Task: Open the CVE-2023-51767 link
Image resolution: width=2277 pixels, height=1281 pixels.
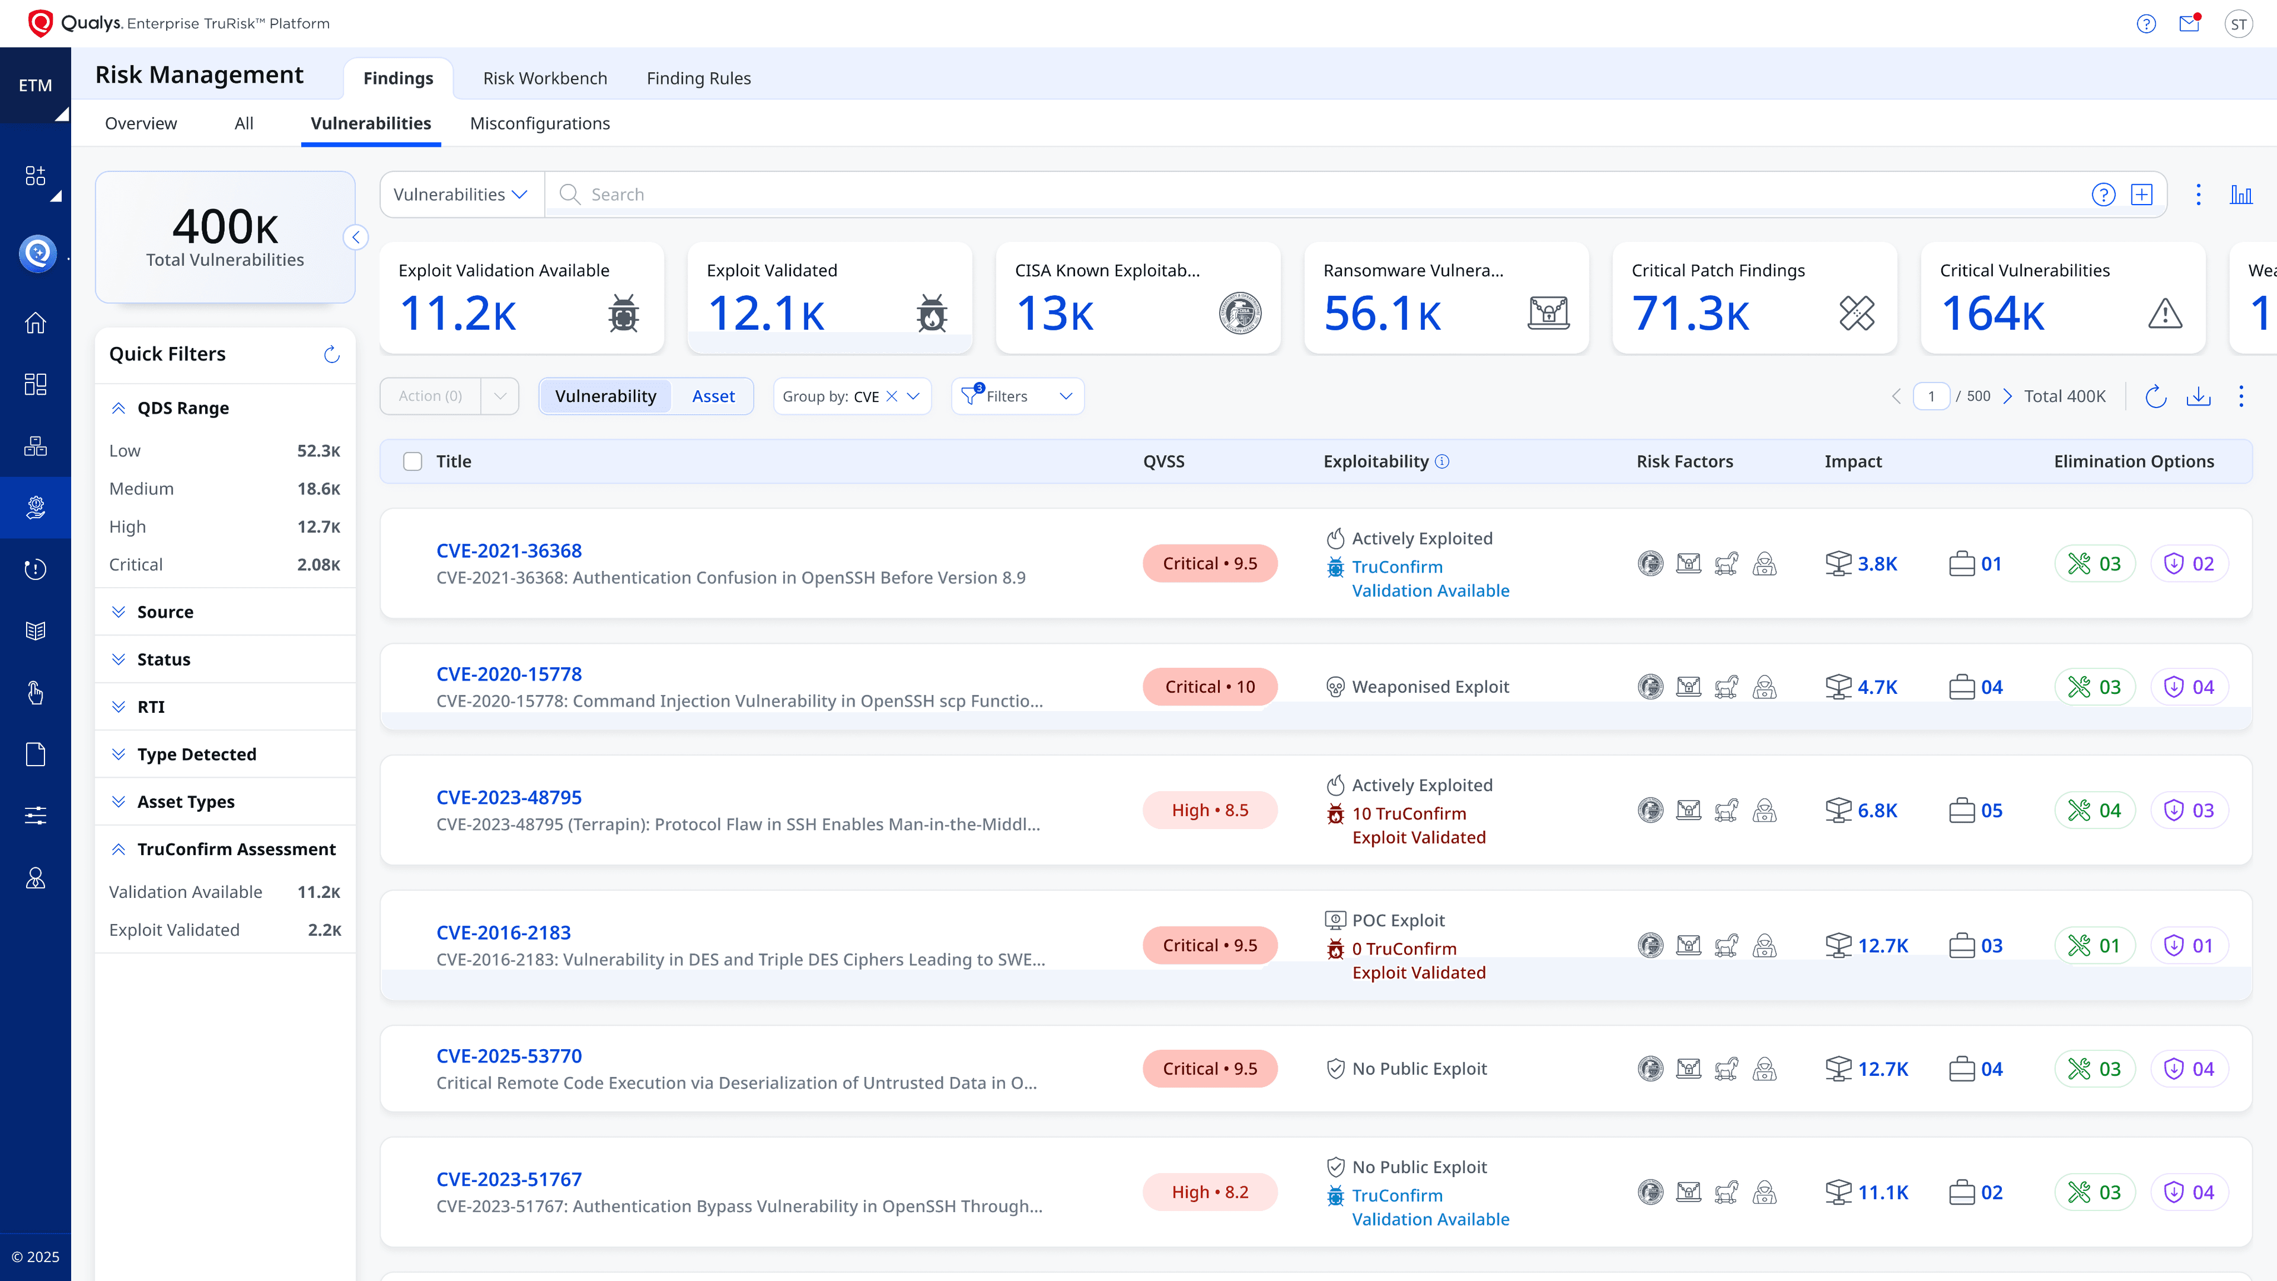Action: (x=509, y=1180)
